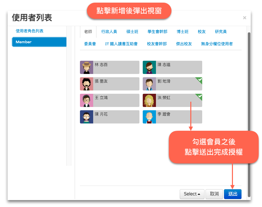
Task: Click avatar icon of 林 志酉
Action: 87,67
